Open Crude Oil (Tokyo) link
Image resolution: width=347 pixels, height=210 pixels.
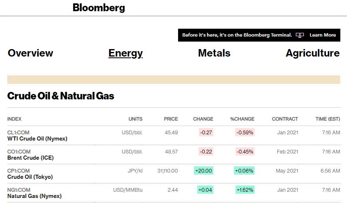30,177
